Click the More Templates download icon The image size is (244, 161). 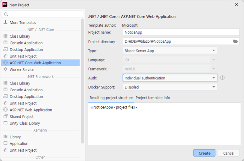5,22
